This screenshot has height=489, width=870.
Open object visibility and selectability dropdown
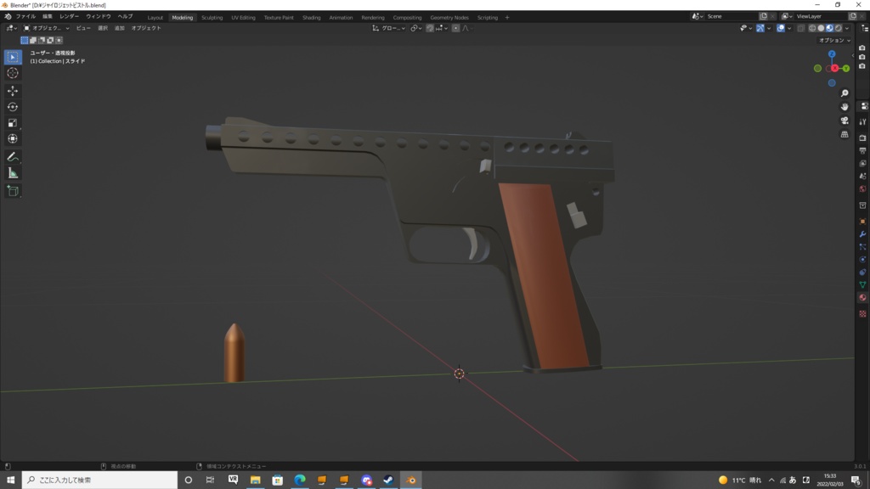point(746,28)
